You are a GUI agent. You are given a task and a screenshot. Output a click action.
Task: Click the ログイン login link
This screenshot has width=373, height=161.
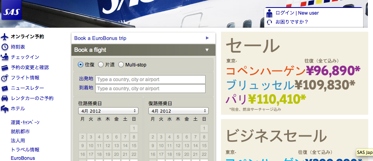(x=285, y=13)
